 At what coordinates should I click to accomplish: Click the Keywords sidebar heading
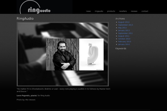(121, 49)
